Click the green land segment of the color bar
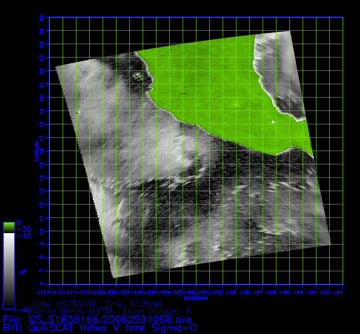The height and width of the screenshot is (334, 360). click(9, 227)
